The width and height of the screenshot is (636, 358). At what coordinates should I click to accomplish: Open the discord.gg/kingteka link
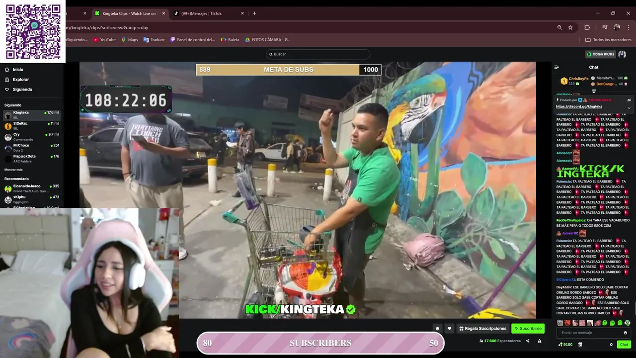(579, 107)
